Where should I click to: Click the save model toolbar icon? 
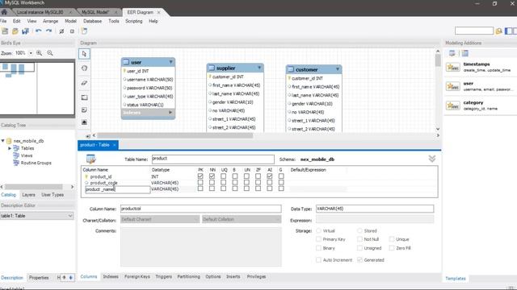(25, 31)
